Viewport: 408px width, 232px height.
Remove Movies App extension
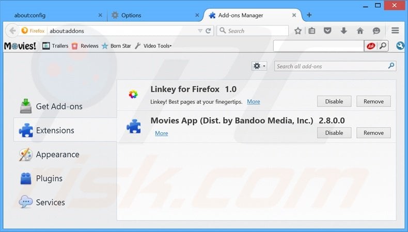point(373,133)
